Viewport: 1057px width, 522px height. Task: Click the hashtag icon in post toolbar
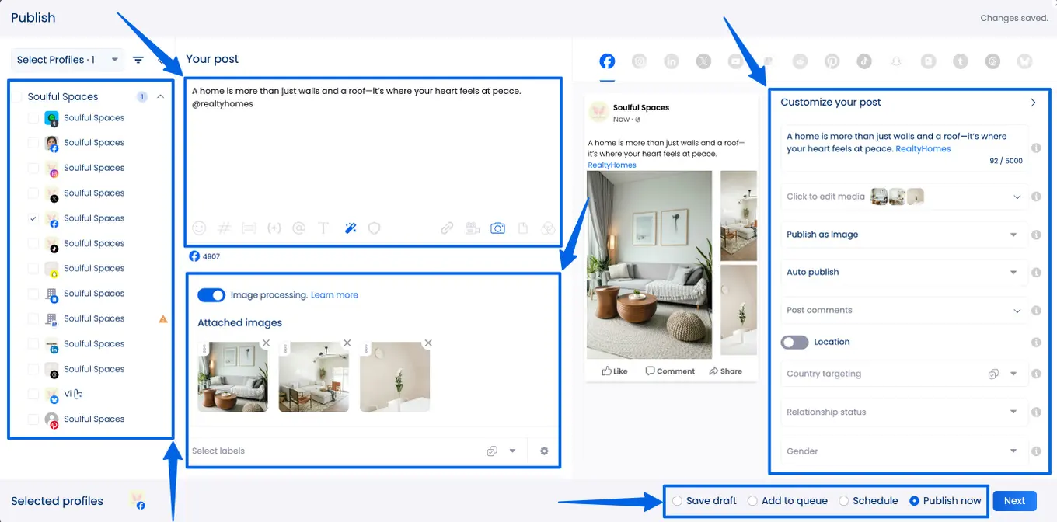(225, 228)
